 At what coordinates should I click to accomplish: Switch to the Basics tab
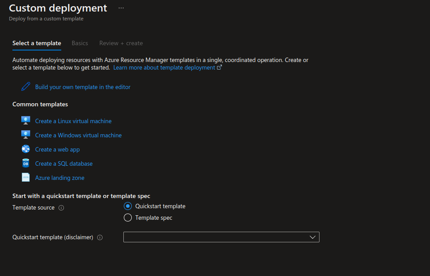80,43
